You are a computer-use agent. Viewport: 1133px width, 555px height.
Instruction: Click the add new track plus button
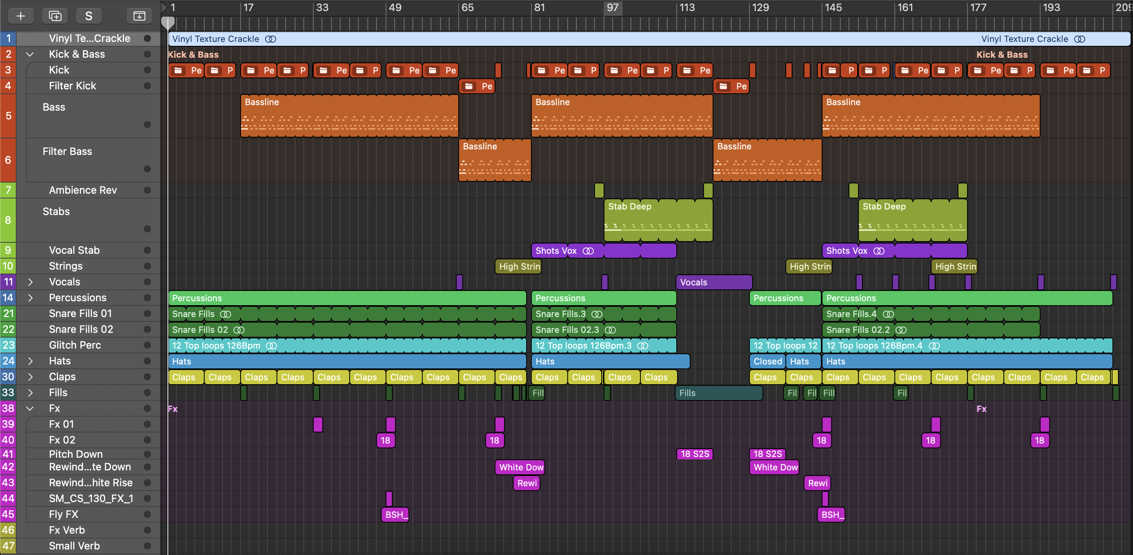tap(21, 16)
